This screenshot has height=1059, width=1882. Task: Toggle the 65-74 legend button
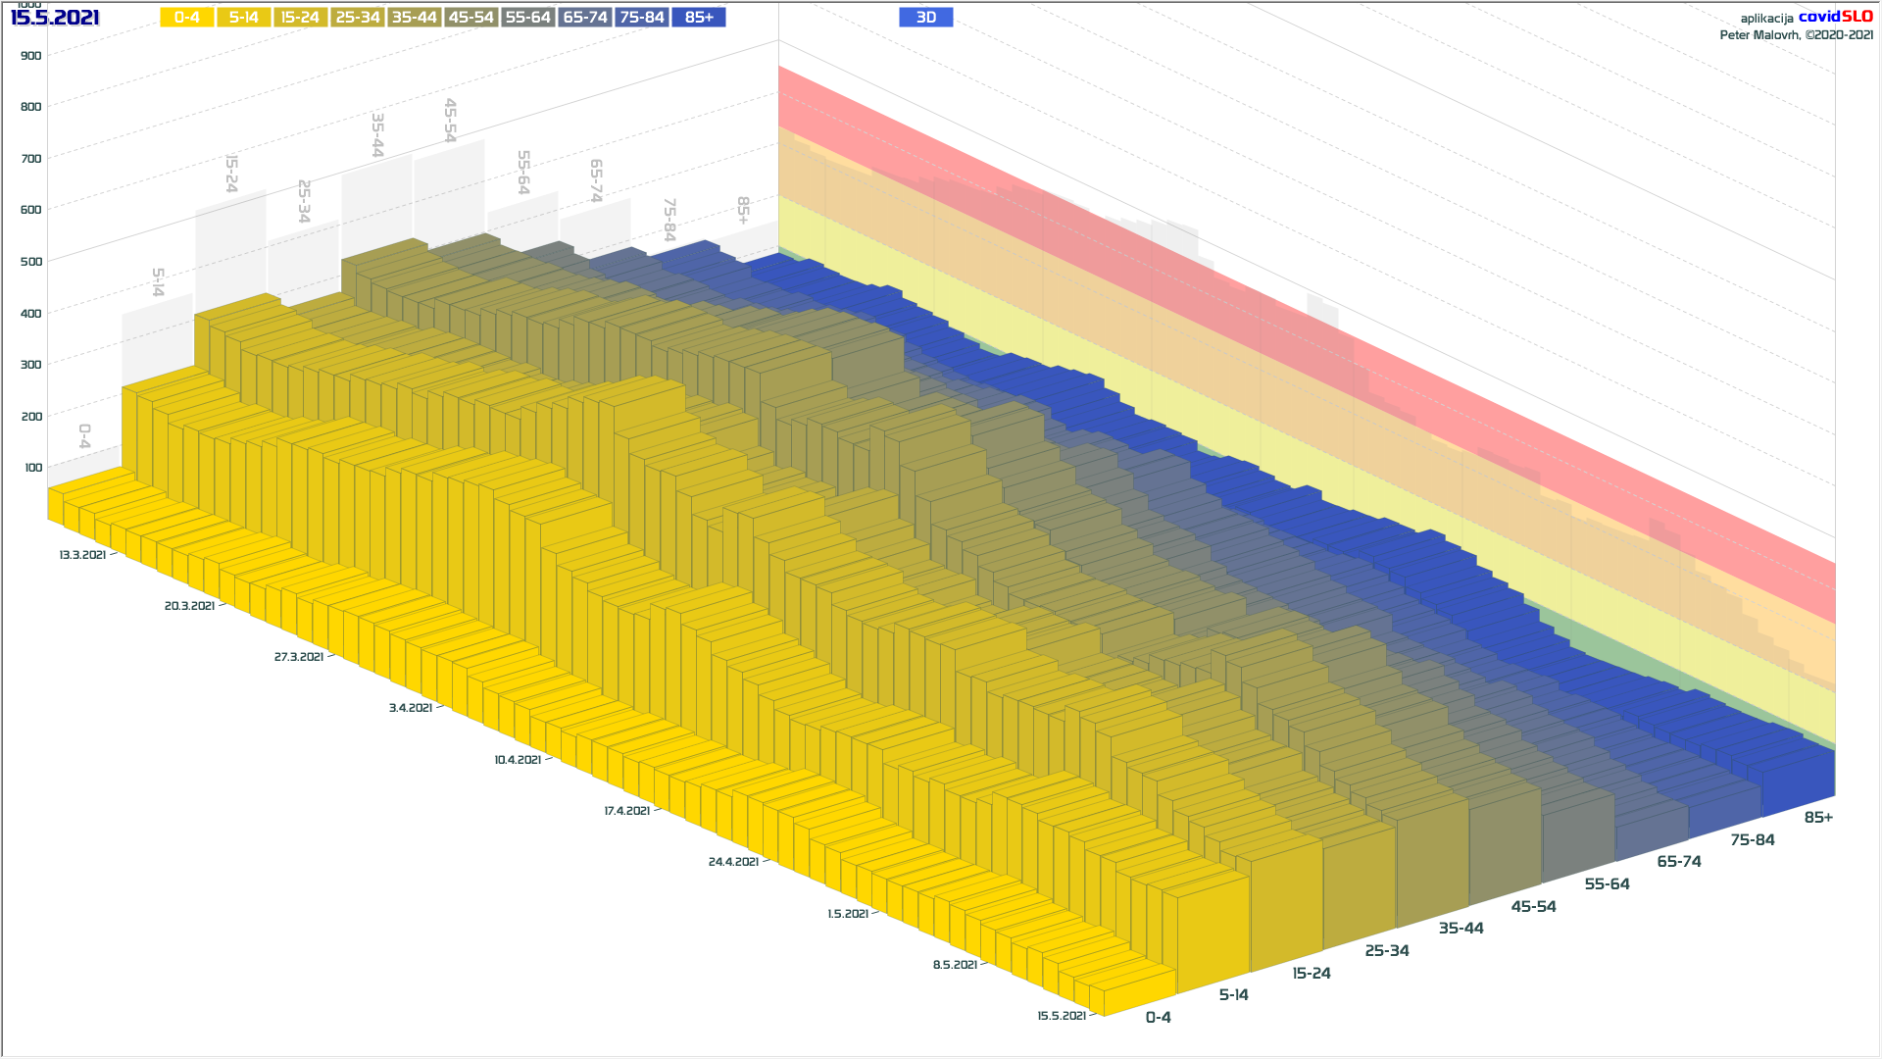coord(584,18)
